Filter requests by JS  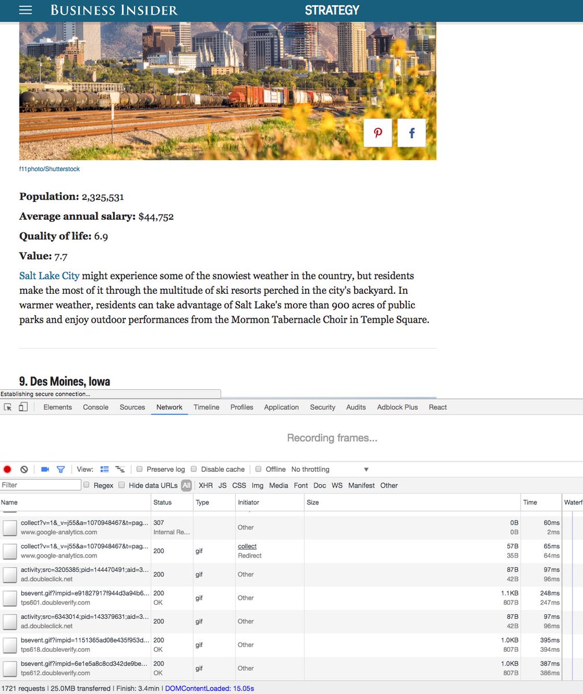(x=222, y=486)
